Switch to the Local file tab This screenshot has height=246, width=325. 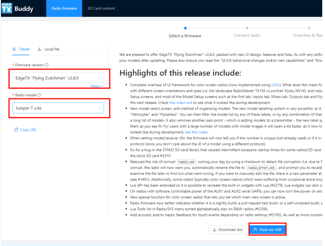48,49
